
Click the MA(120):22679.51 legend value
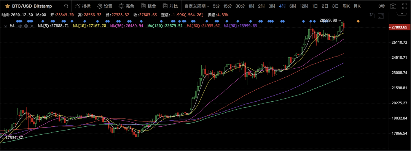(x=165, y=26)
